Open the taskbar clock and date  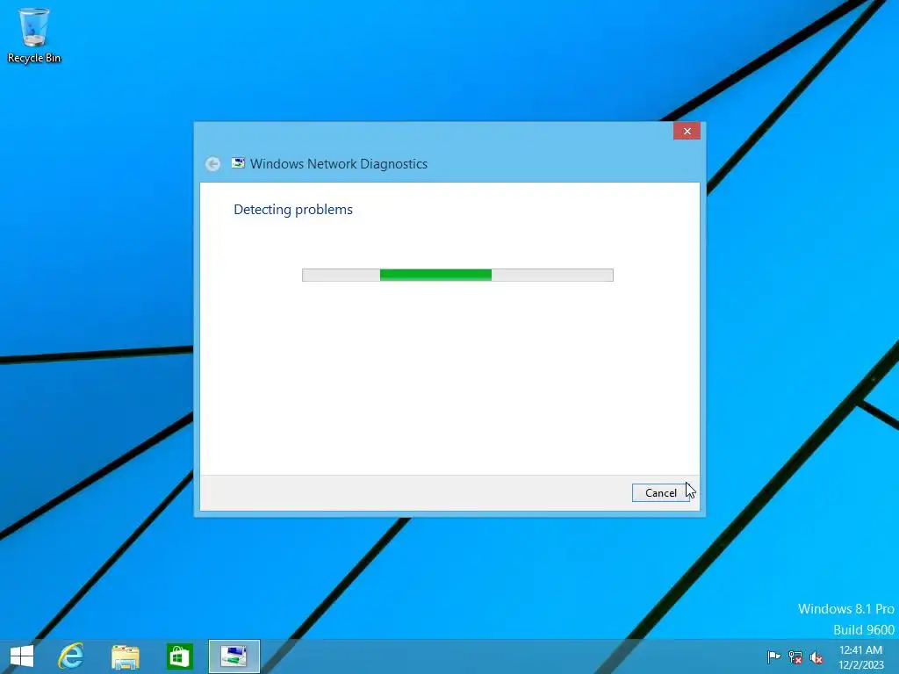[860, 657]
